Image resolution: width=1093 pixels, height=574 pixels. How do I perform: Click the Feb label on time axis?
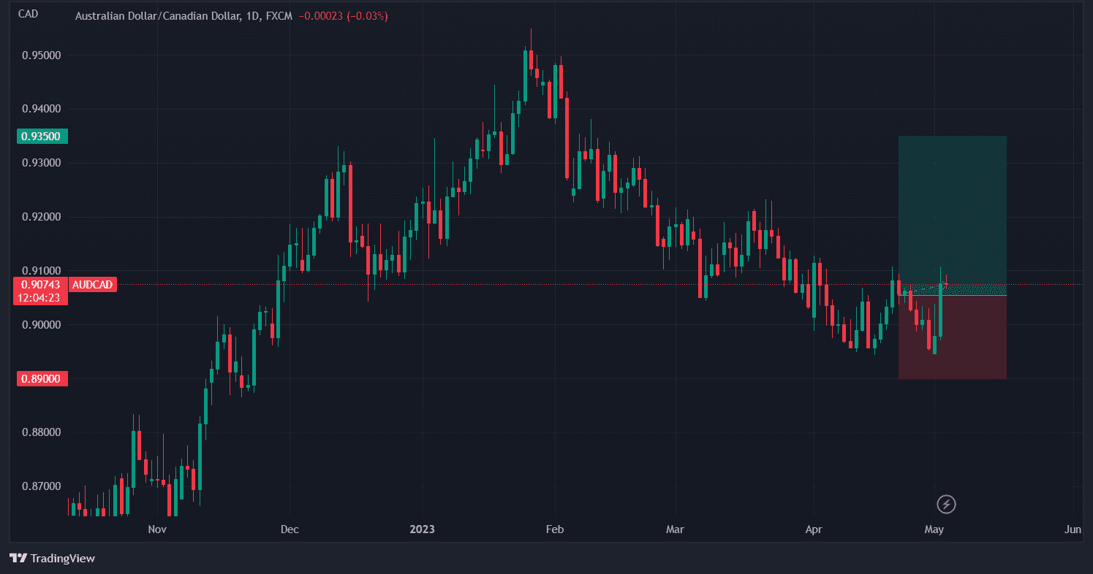tap(555, 529)
